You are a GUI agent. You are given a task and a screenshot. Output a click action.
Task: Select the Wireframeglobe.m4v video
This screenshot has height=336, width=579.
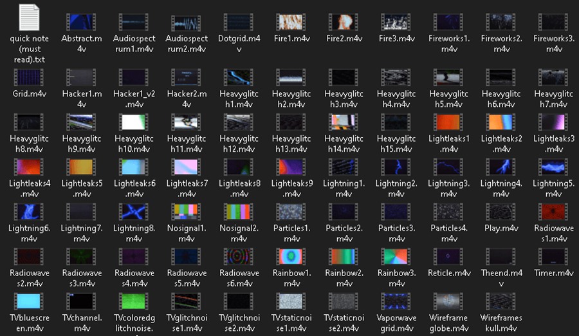point(449,301)
